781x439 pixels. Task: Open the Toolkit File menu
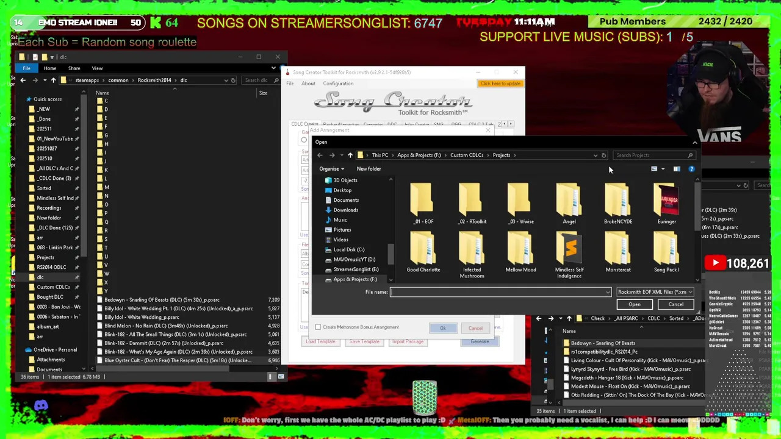[x=290, y=84]
